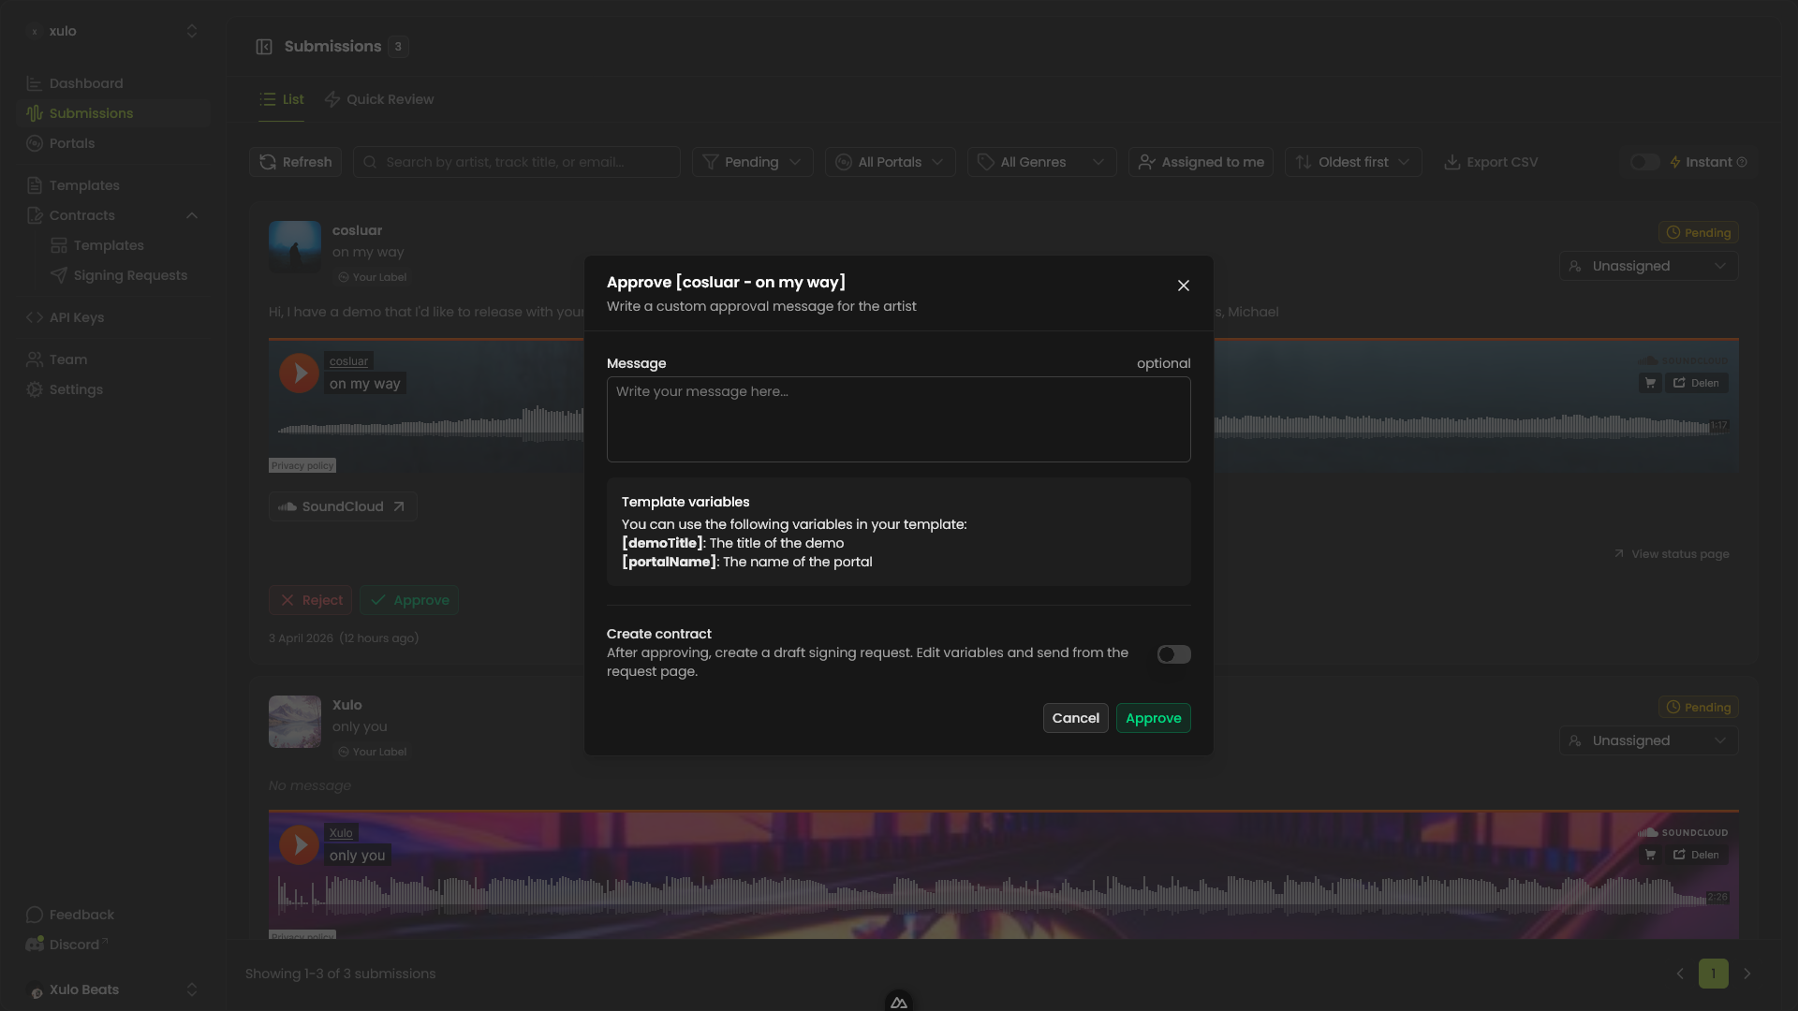This screenshot has height=1011, width=1798.
Task: Click the Approve button in the dialog
Action: (x=1153, y=718)
